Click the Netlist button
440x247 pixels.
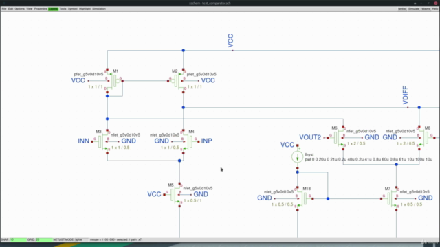[402, 9]
